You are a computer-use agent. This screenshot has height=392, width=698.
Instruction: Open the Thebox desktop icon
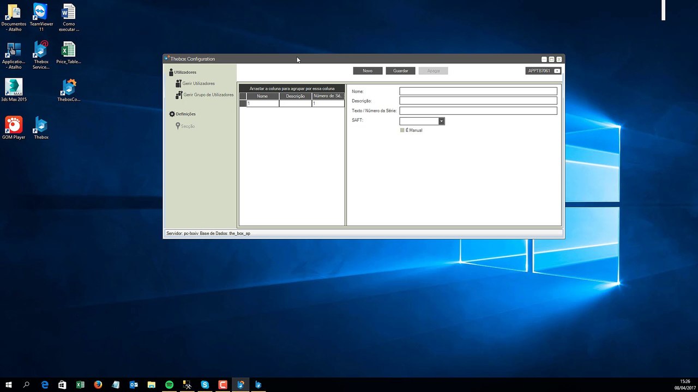click(41, 128)
